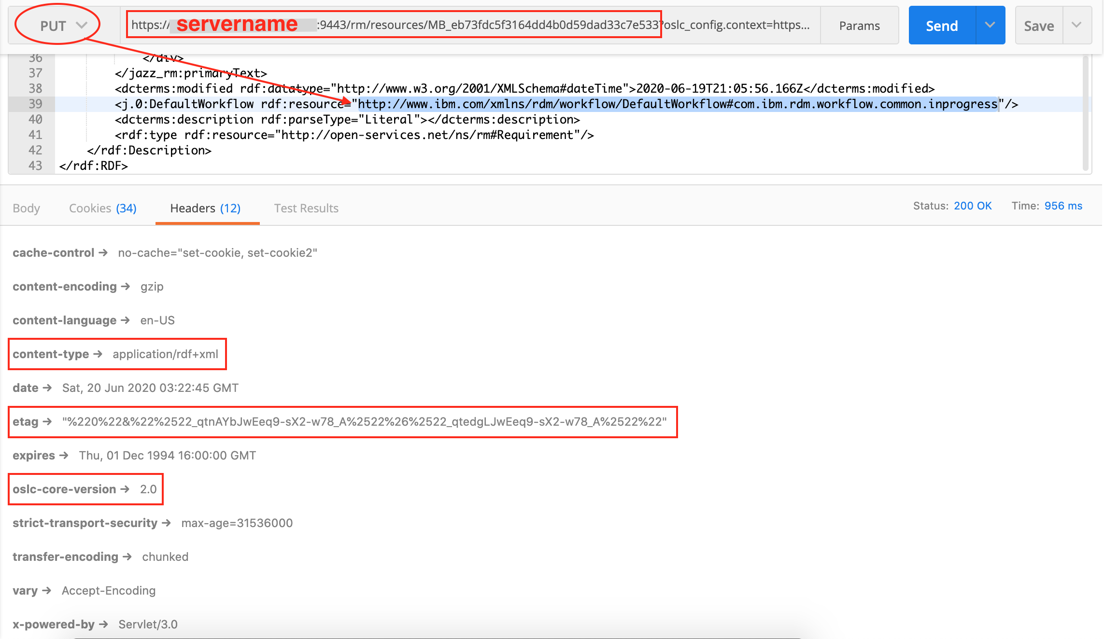Click the closing rdf:RDF line 43
This screenshot has height=639, width=1104.
[94, 166]
